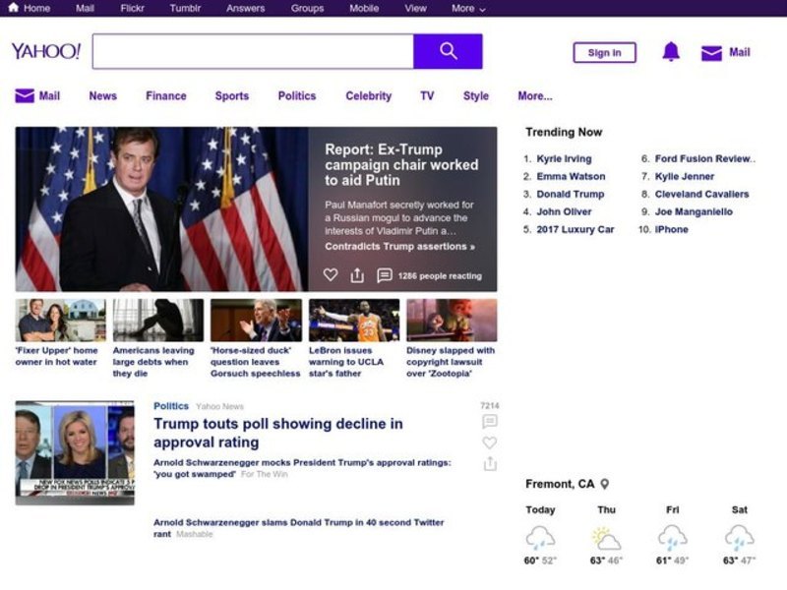The height and width of the screenshot is (590, 787).
Task: Click the location pin next to Fremont, CA
Action: (x=605, y=484)
